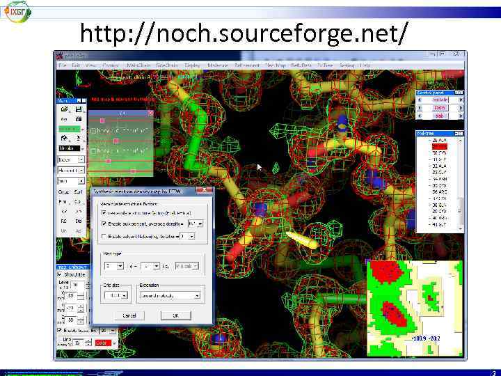Select residue '41 GLY' in Mol-tree
The height and width of the screenshot is (376, 501).
[x=439, y=224]
